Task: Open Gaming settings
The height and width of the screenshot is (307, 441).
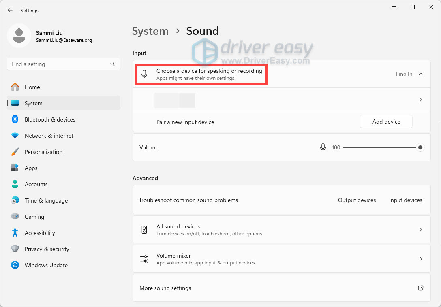Action: point(64,216)
